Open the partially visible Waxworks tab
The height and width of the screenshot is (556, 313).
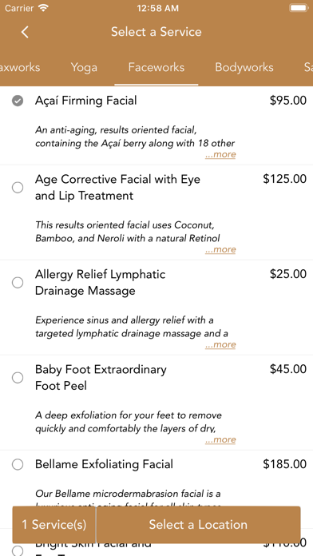20,67
